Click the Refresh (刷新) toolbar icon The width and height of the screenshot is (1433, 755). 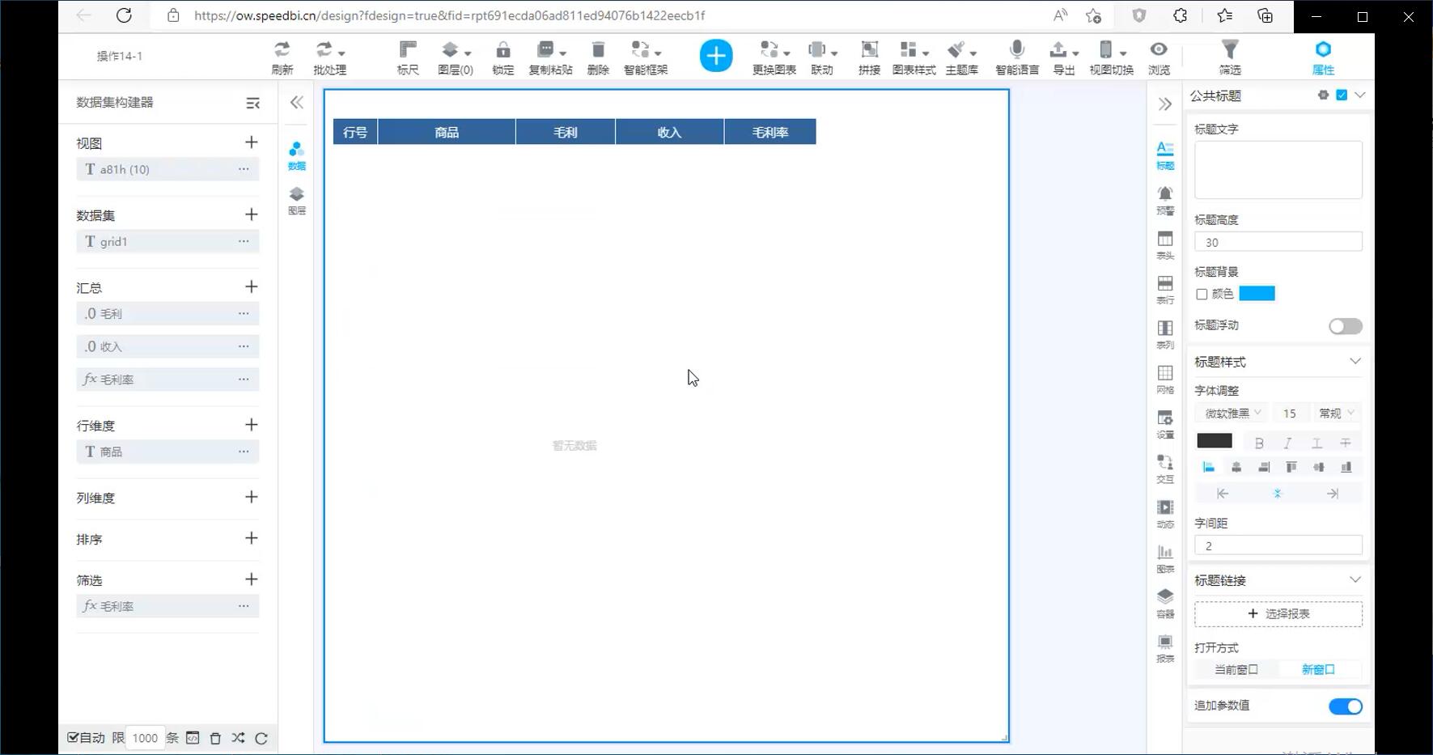(x=282, y=50)
